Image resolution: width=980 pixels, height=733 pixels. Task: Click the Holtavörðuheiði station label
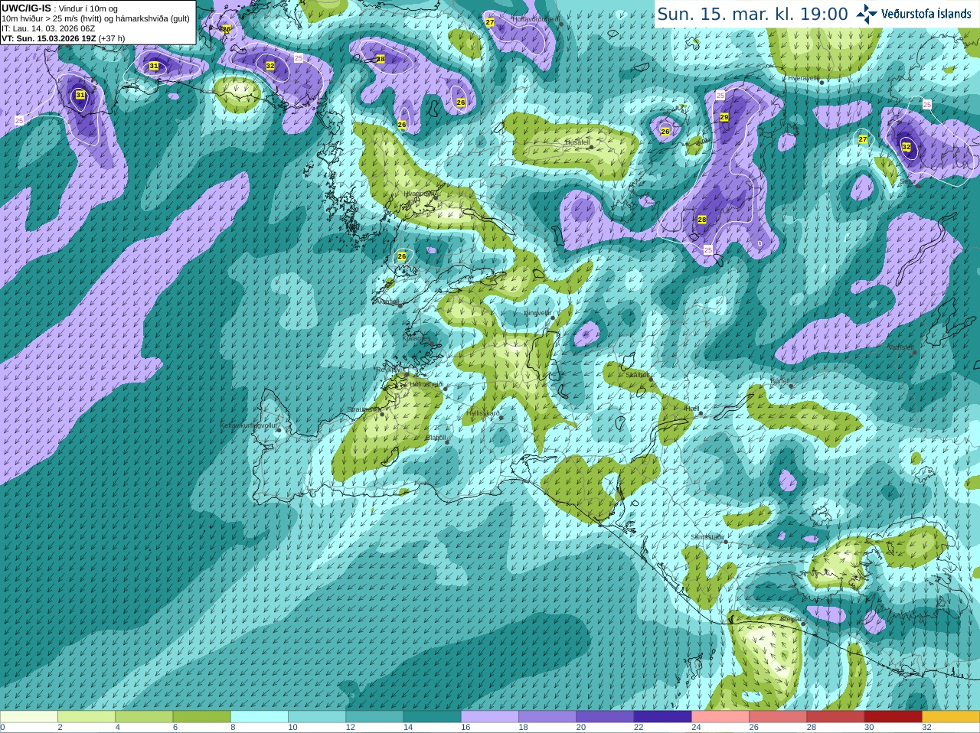click(536, 18)
